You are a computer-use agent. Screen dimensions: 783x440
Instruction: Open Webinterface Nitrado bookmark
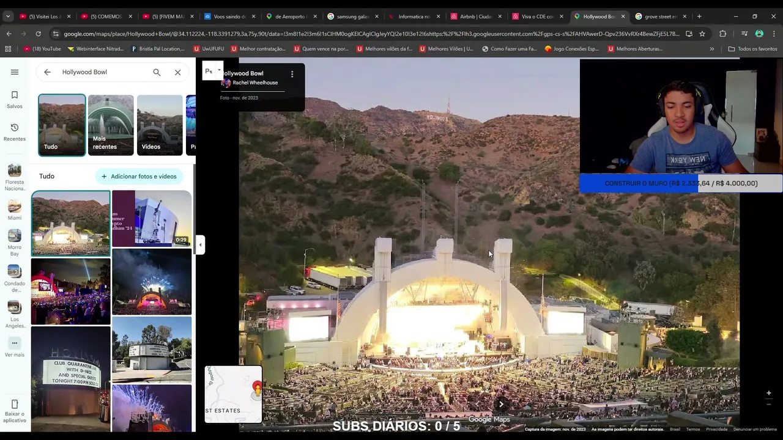(x=95, y=49)
